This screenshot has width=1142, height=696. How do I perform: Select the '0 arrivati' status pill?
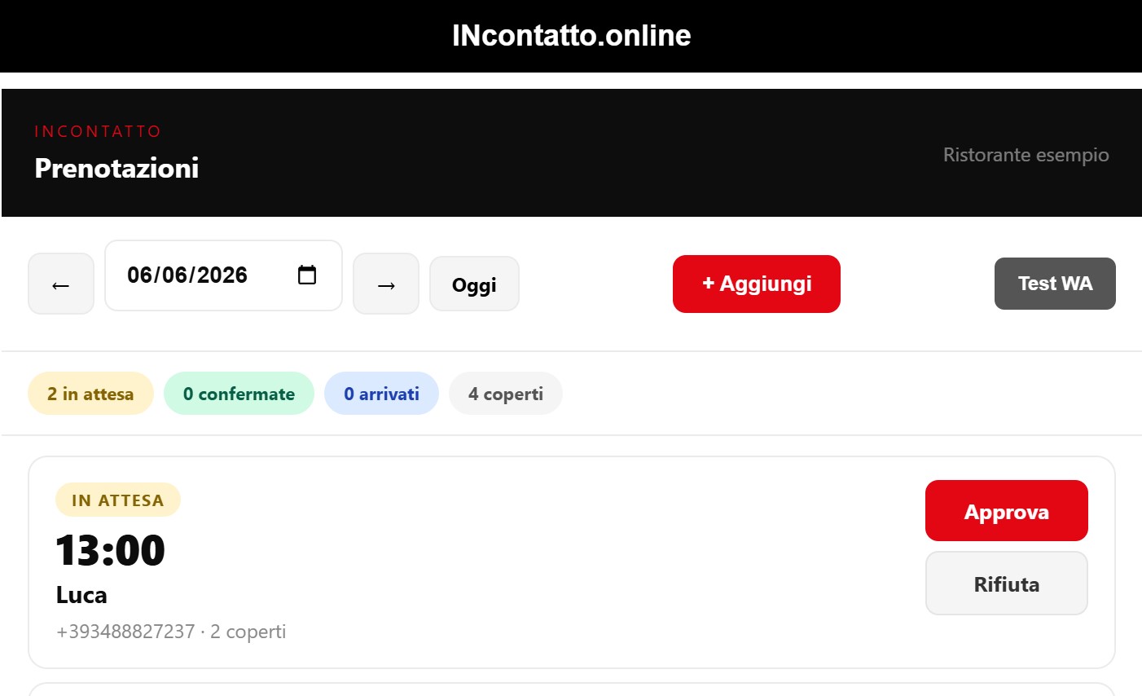click(381, 394)
